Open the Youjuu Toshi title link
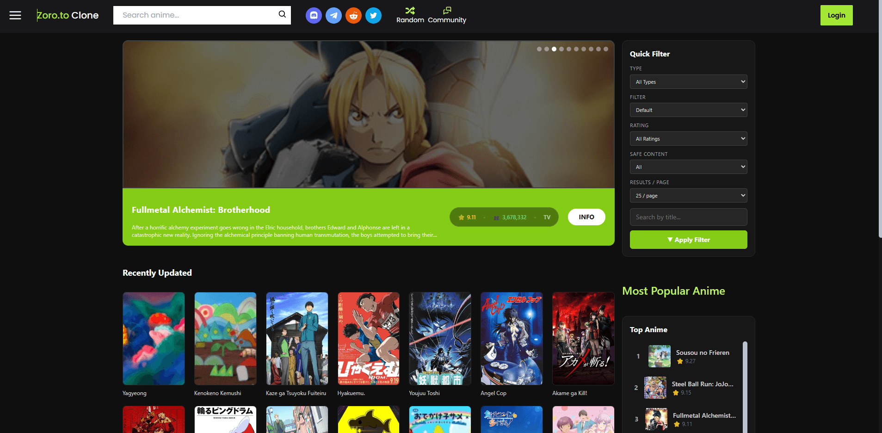The height and width of the screenshot is (433, 882). coord(425,393)
